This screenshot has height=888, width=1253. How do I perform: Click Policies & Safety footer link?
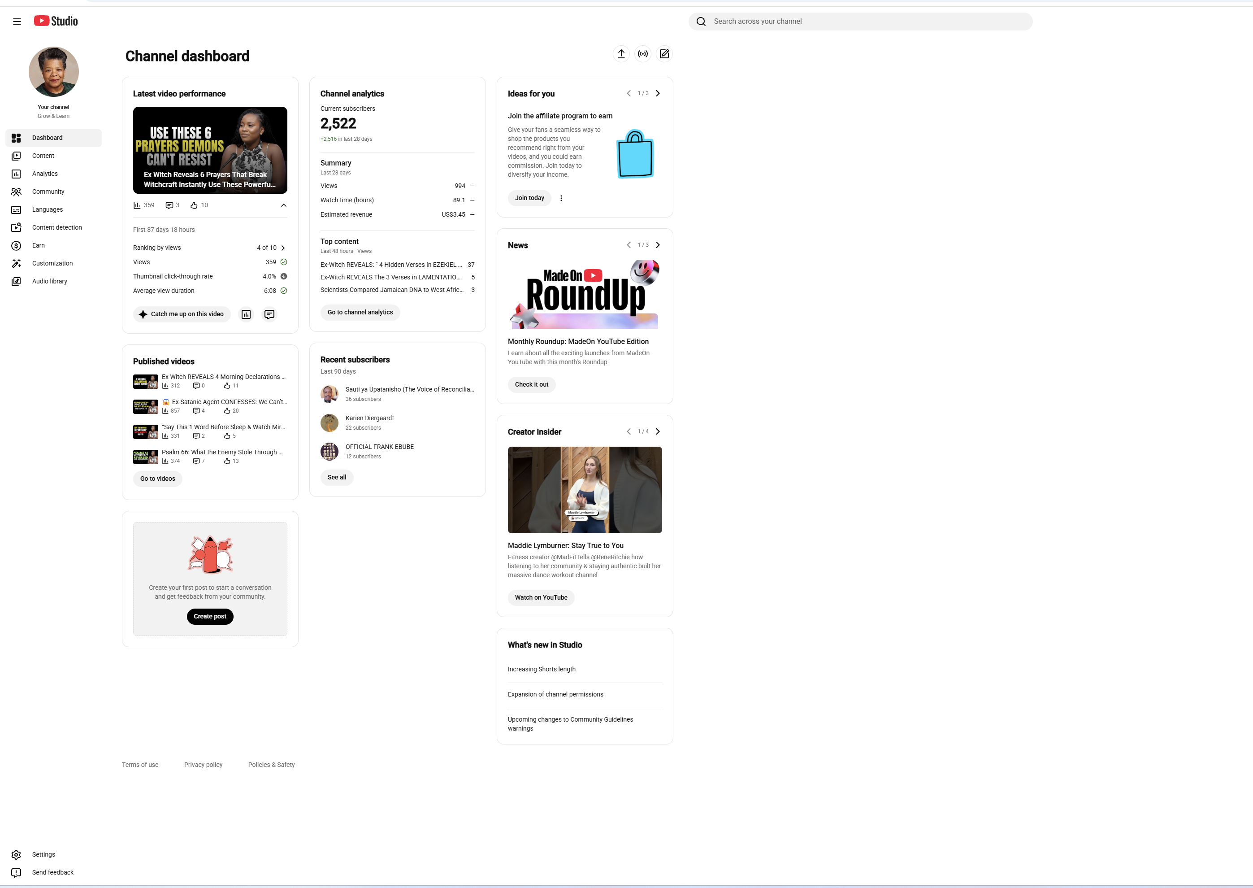pos(271,765)
